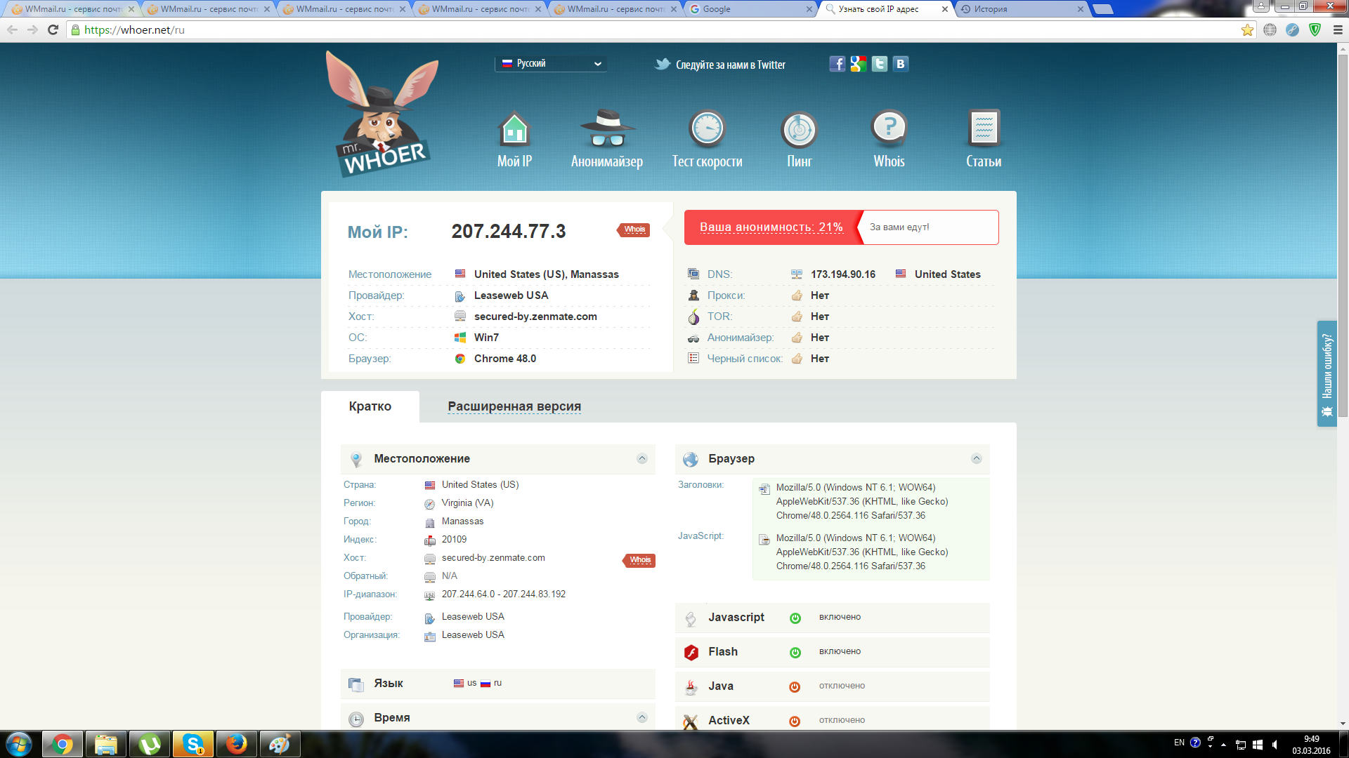Open the new tab button

click(x=1103, y=9)
